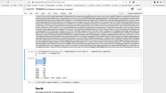
Task: Click the output value 106 in row 5
Action: click(44, 65)
